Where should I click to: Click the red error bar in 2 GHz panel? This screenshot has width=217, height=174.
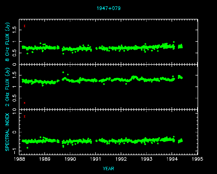pos(24,103)
